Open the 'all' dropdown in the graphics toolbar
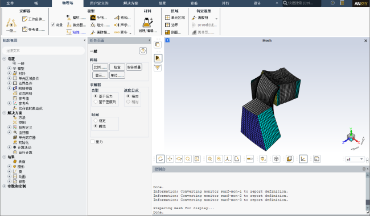The width and height of the screenshot is (370, 216). (x=355, y=159)
